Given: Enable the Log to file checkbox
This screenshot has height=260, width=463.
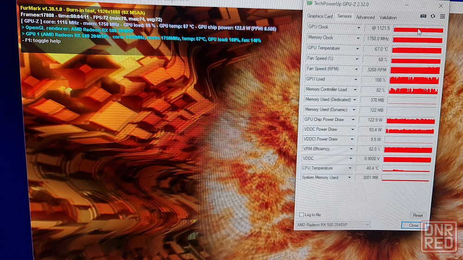Looking at the screenshot, I should pyautogui.click(x=301, y=215).
